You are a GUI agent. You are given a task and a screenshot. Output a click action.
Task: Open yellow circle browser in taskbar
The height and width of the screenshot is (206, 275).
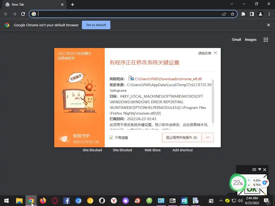point(90,201)
